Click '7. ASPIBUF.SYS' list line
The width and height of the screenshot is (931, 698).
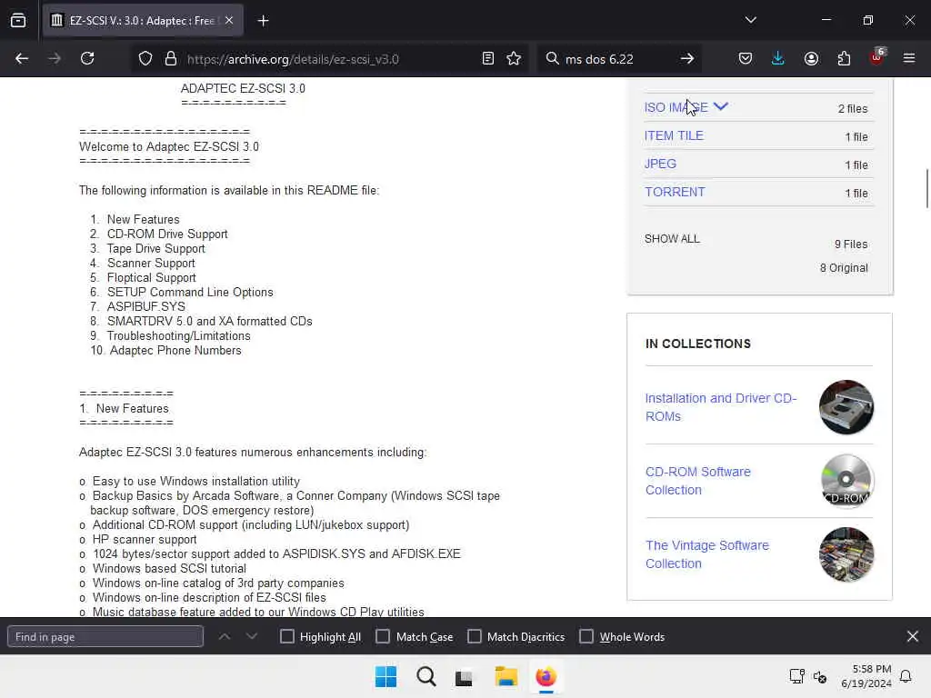[x=137, y=306]
